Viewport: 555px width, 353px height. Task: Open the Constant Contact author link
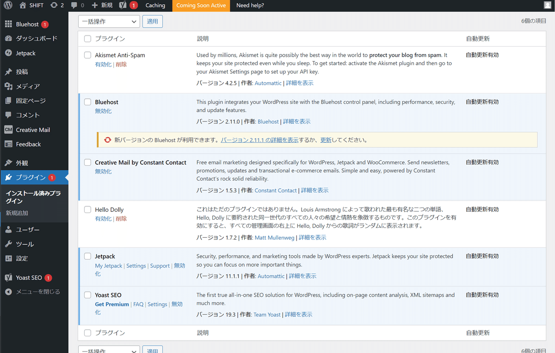click(x=276, y=190)
